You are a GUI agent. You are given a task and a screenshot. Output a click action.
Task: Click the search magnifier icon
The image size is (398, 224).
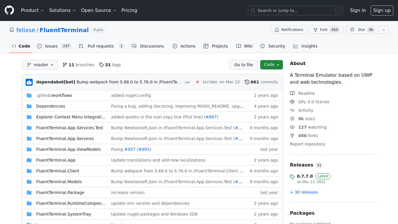[253, 10]
